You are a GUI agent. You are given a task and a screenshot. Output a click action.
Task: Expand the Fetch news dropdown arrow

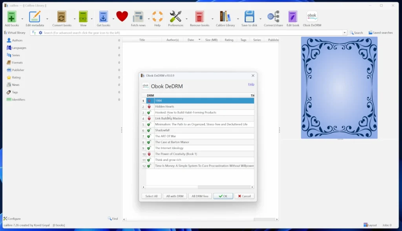pyautogui.click(x=149, y=19)
